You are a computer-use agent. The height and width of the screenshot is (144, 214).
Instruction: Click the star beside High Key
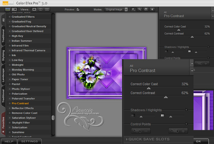coord(9,36)
